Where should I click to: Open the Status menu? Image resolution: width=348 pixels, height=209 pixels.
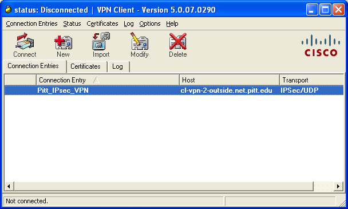point(72,23)
